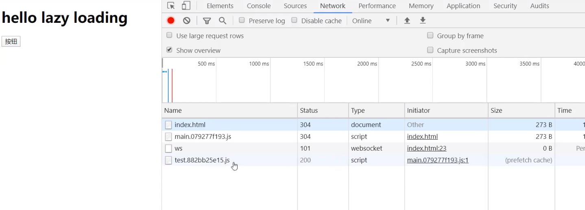Click the (prefetch cache) size cell

click(528, 160)
